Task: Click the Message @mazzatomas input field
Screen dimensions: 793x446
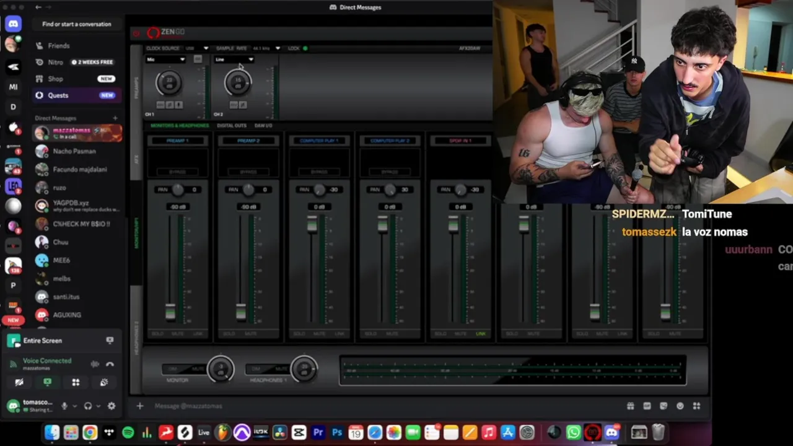Action: coord(384,406)
